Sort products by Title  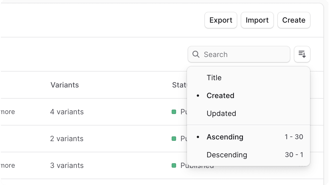point(214,78)
